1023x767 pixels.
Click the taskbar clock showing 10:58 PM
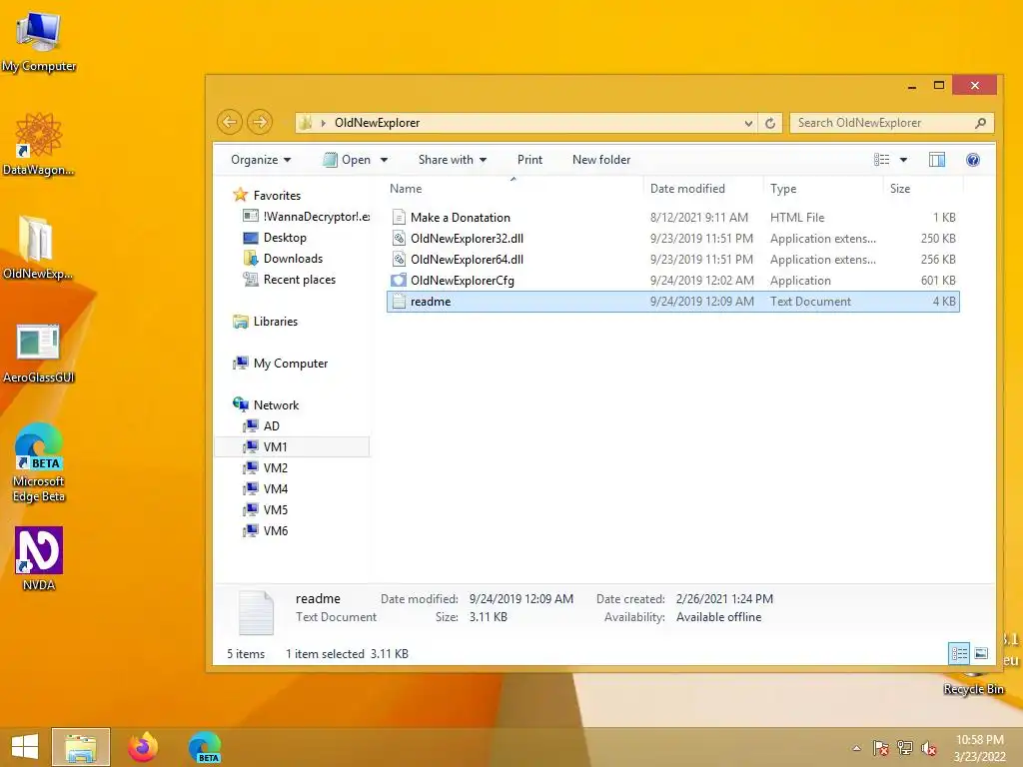pyautogui.click(x=979, y=748)
